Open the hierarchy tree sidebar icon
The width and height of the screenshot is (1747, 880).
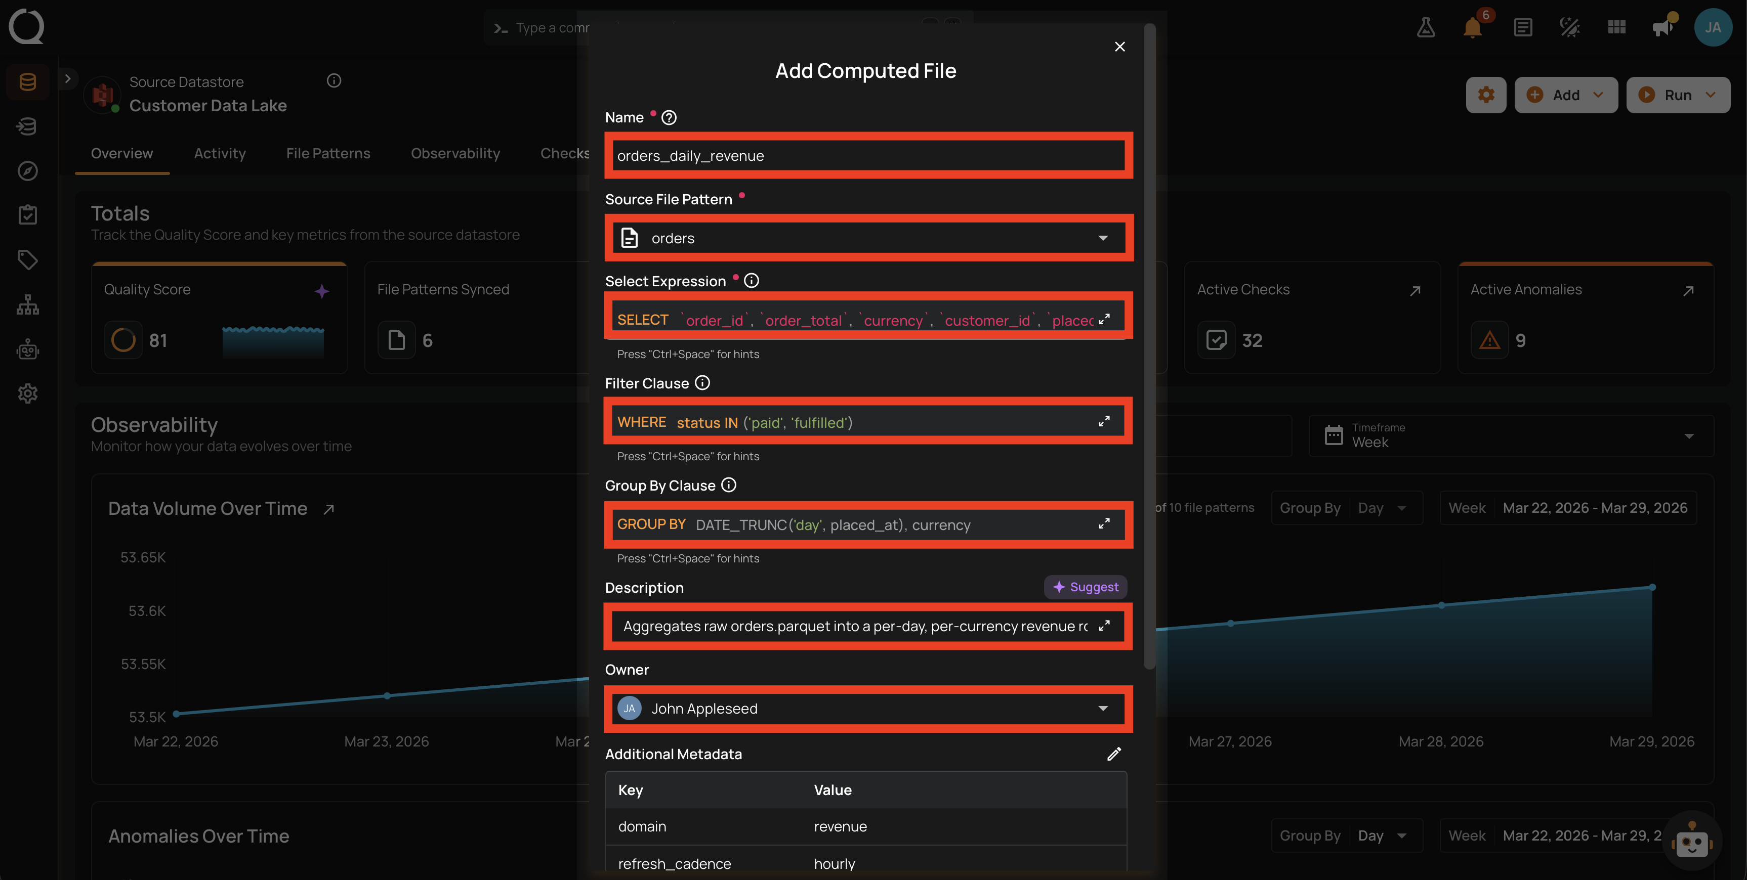click(x=28, y=304)
